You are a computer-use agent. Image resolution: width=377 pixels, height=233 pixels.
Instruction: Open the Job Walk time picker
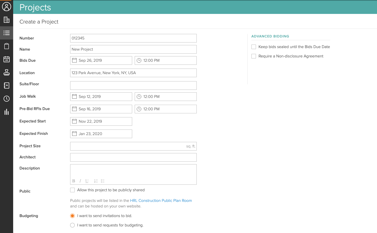(166, 97)
